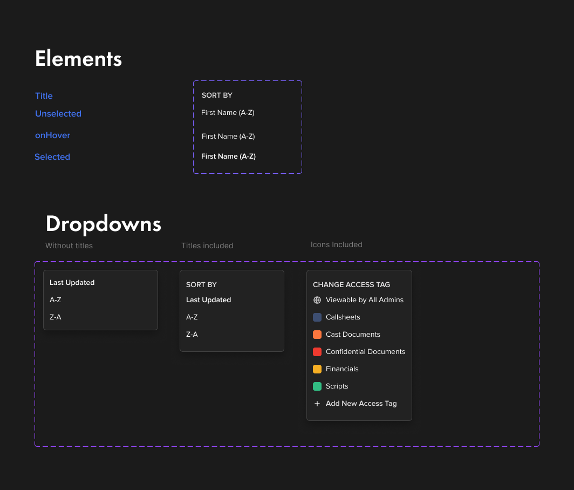The width and height of the screenshot is (574, 490).
Task: Select the green tag icon beside Scripts
Action: coord(317,386)
